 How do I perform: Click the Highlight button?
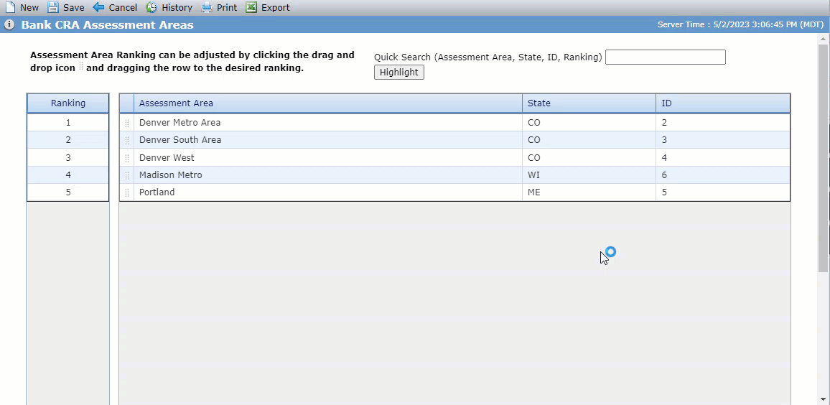(x=399, y=72)
